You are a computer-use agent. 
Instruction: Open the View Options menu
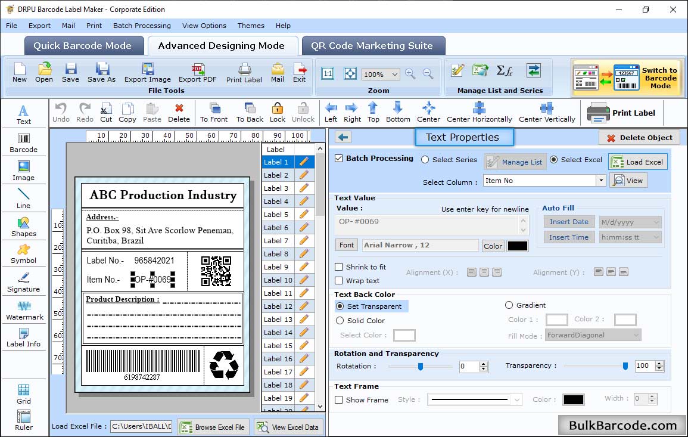pyautogui.click(x=204, y=26)
